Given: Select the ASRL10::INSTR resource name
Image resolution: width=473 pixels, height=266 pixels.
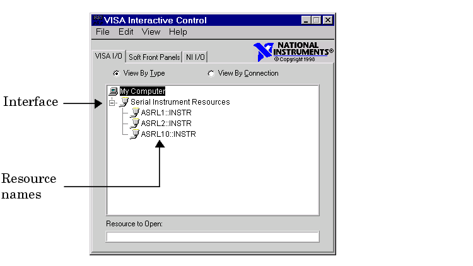Looking at the screenshot, I should 168,134.
